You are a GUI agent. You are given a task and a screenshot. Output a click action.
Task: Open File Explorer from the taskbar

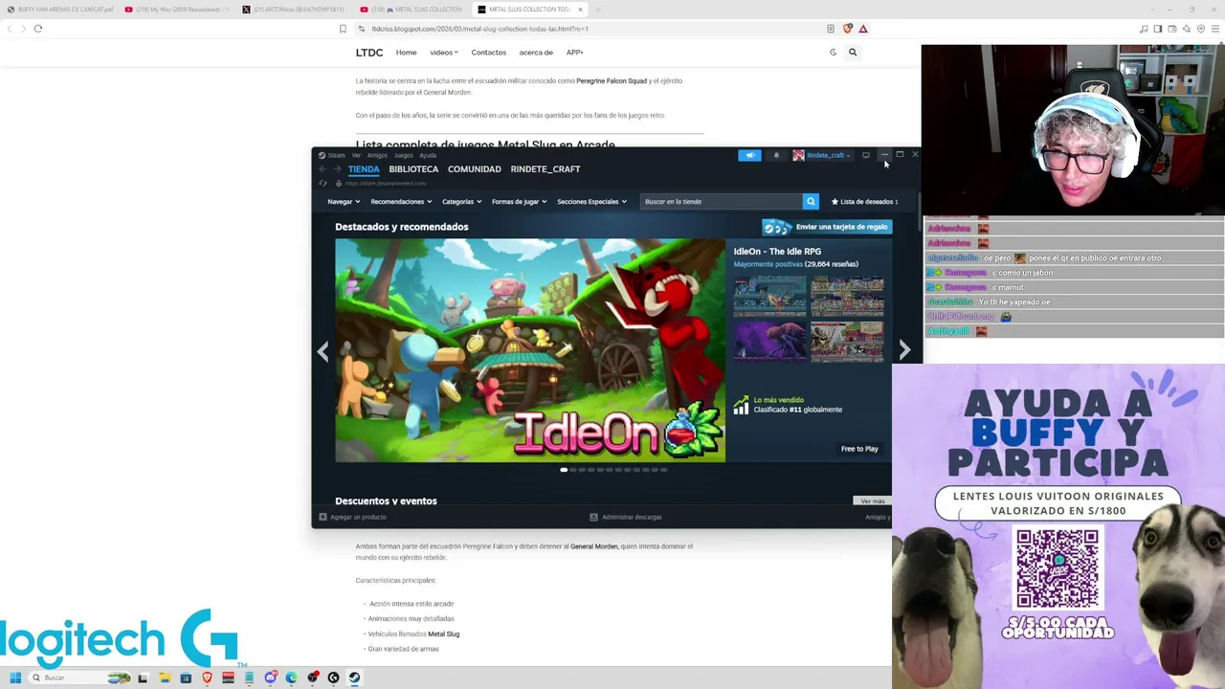point(165,678)
